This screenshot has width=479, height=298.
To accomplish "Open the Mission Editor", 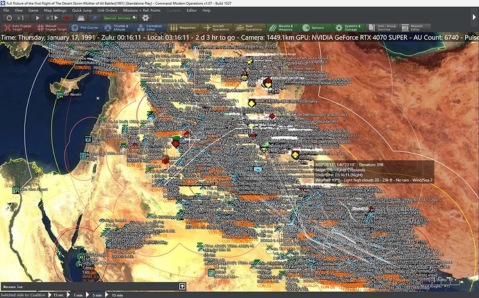I will click(x=414, y=28).
